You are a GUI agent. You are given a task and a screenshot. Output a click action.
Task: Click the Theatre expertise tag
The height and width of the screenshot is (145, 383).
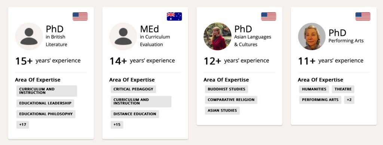click(x=343, y=89)
